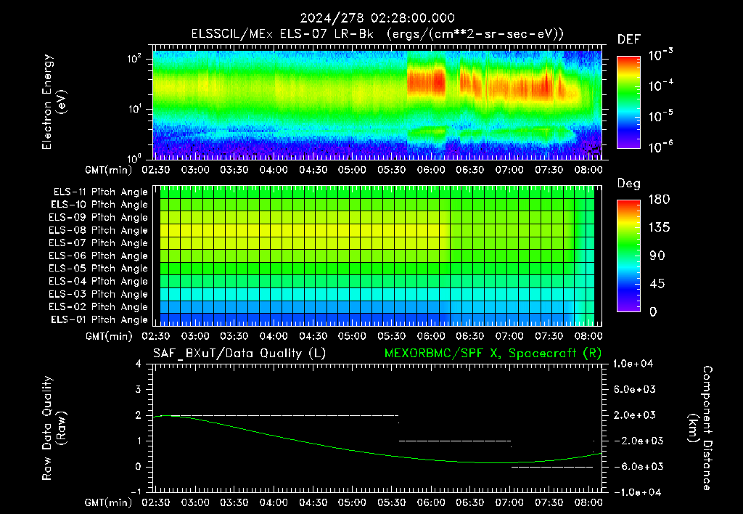
Task: Click the 'ELS-06 Pitch Angle' row label
Action: pos(99,256)
